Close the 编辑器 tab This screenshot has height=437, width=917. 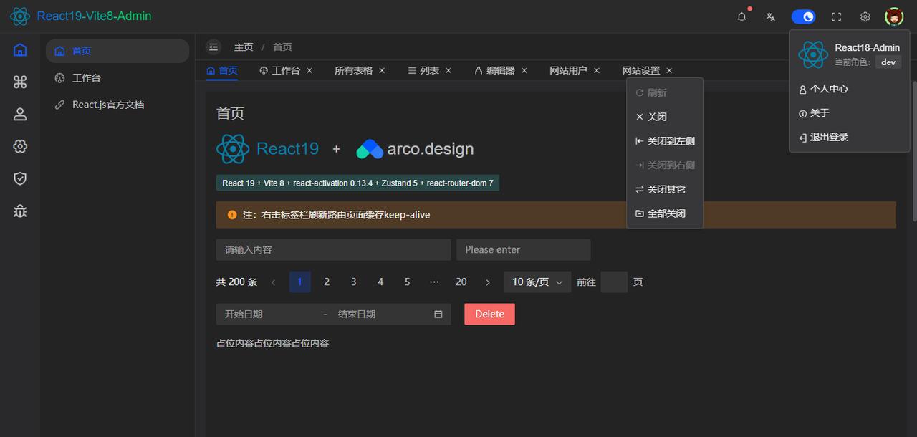coord(524,70)
